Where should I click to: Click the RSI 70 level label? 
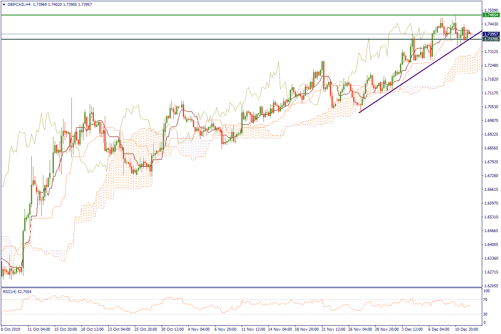(486, 300)
